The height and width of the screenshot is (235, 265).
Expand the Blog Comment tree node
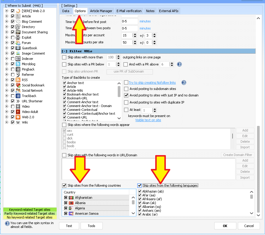point(6,22)
